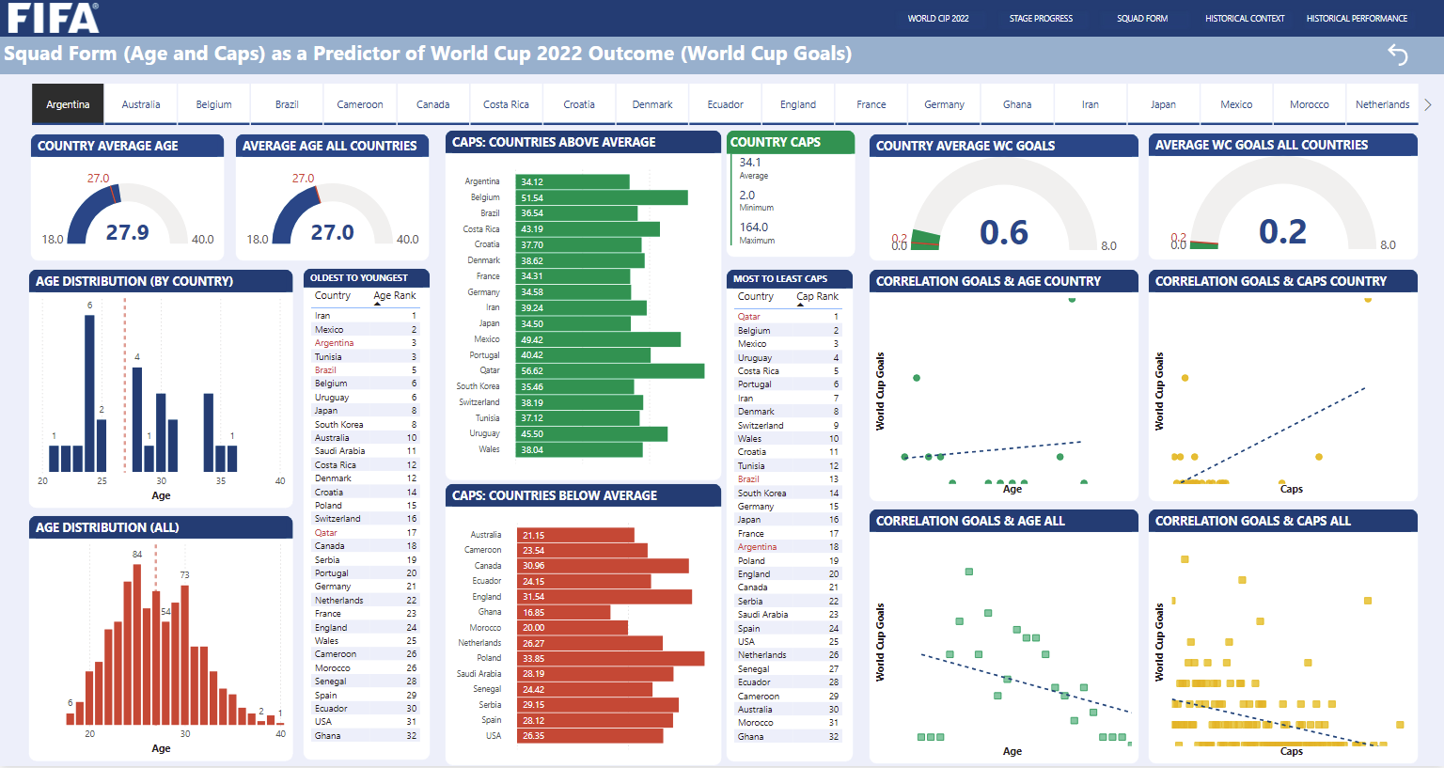Click the bar labeled 6 in country age chart
This screenshot has width=1444, height=768.
click(x=89, y=393)
